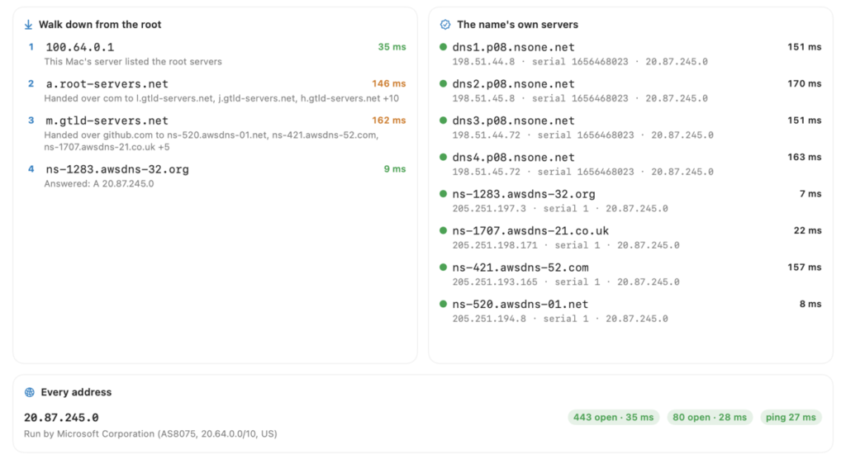Click the 8 ms timing for ns-520.awsdns-01.net

pos(810,304)
